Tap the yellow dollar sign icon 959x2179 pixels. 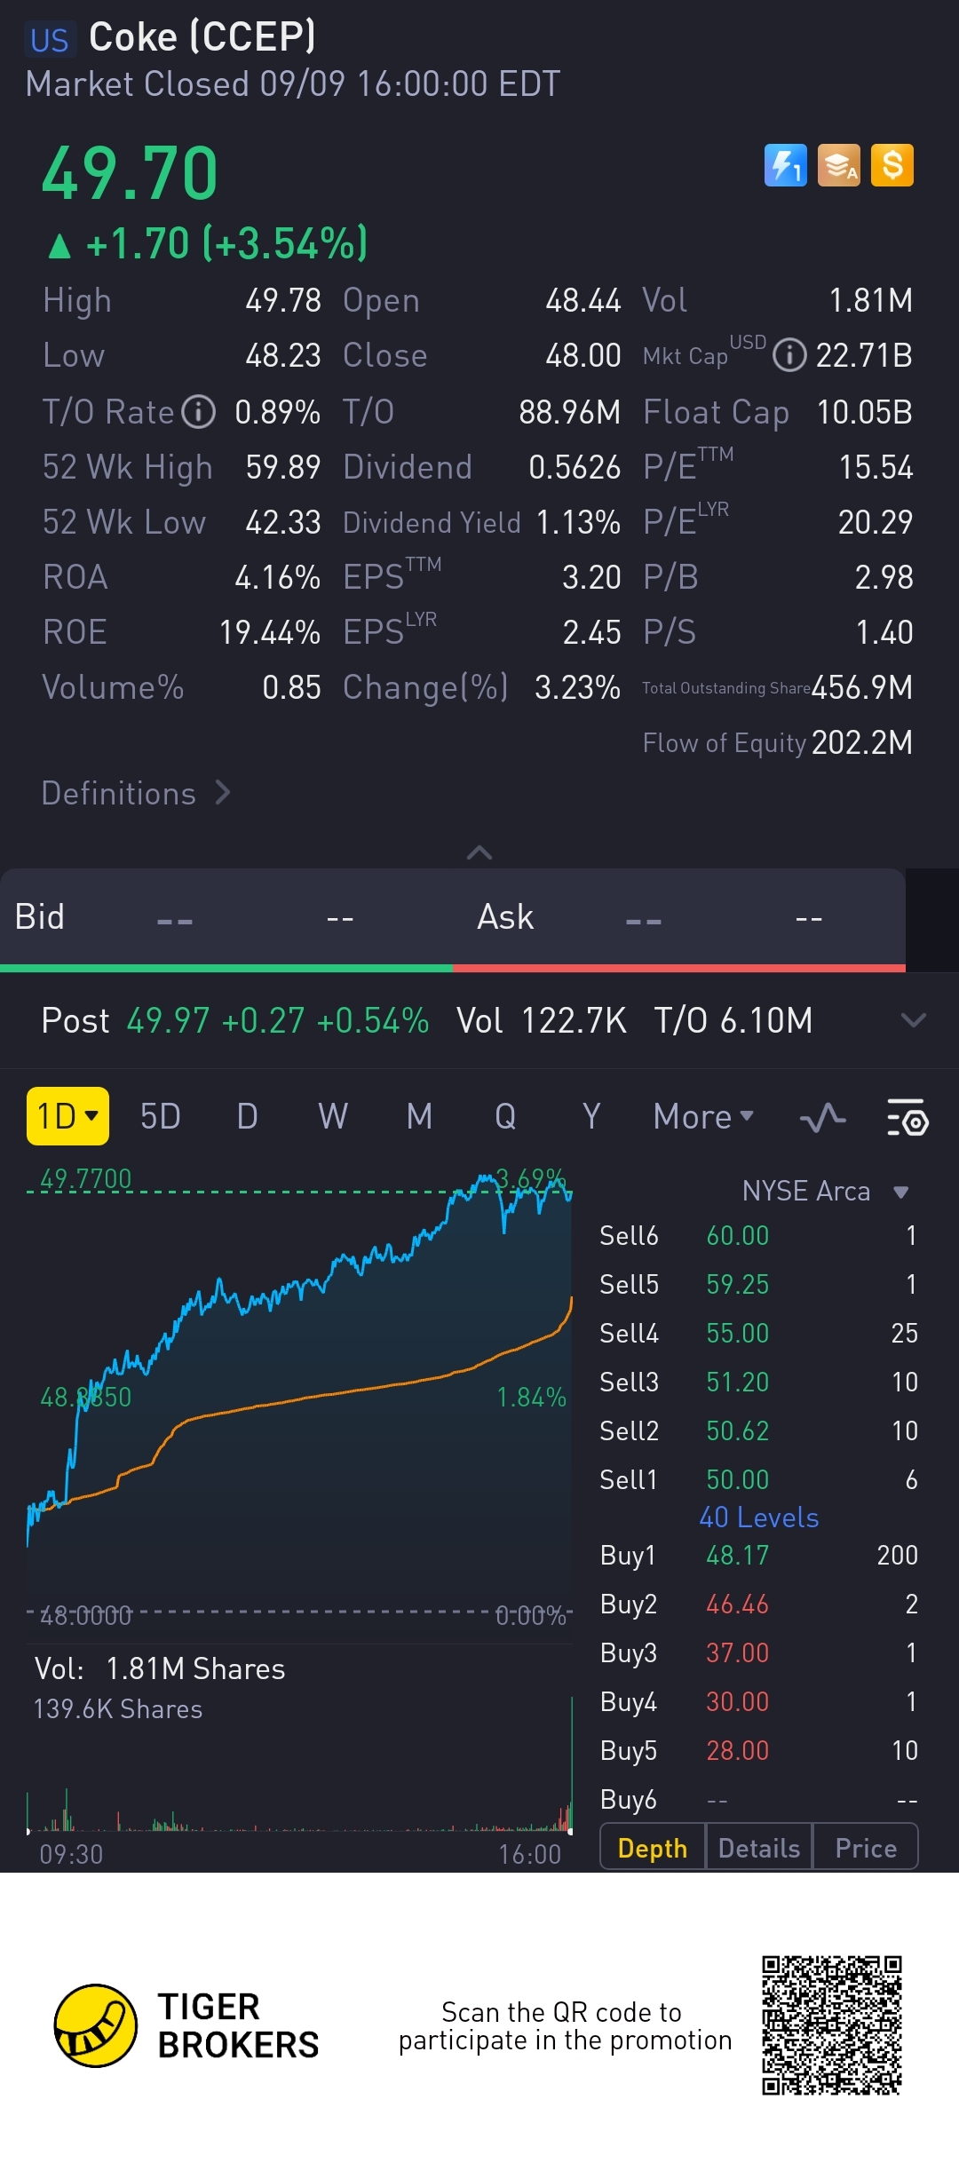892,166
